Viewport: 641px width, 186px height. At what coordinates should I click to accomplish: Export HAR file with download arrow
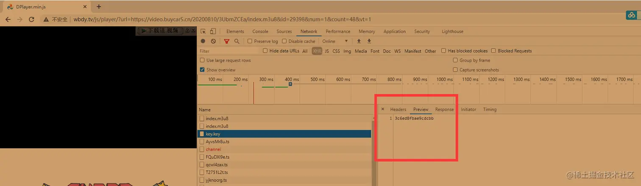pyautogui.click(x=369, y=41)
